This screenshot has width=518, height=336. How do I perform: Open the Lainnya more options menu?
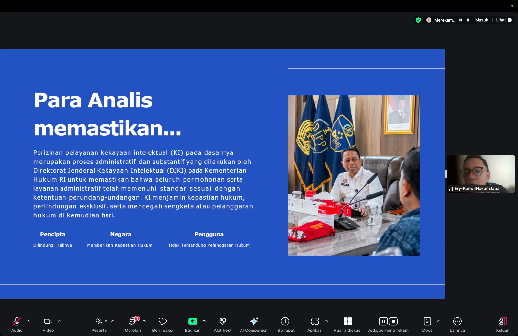(457, 321)
